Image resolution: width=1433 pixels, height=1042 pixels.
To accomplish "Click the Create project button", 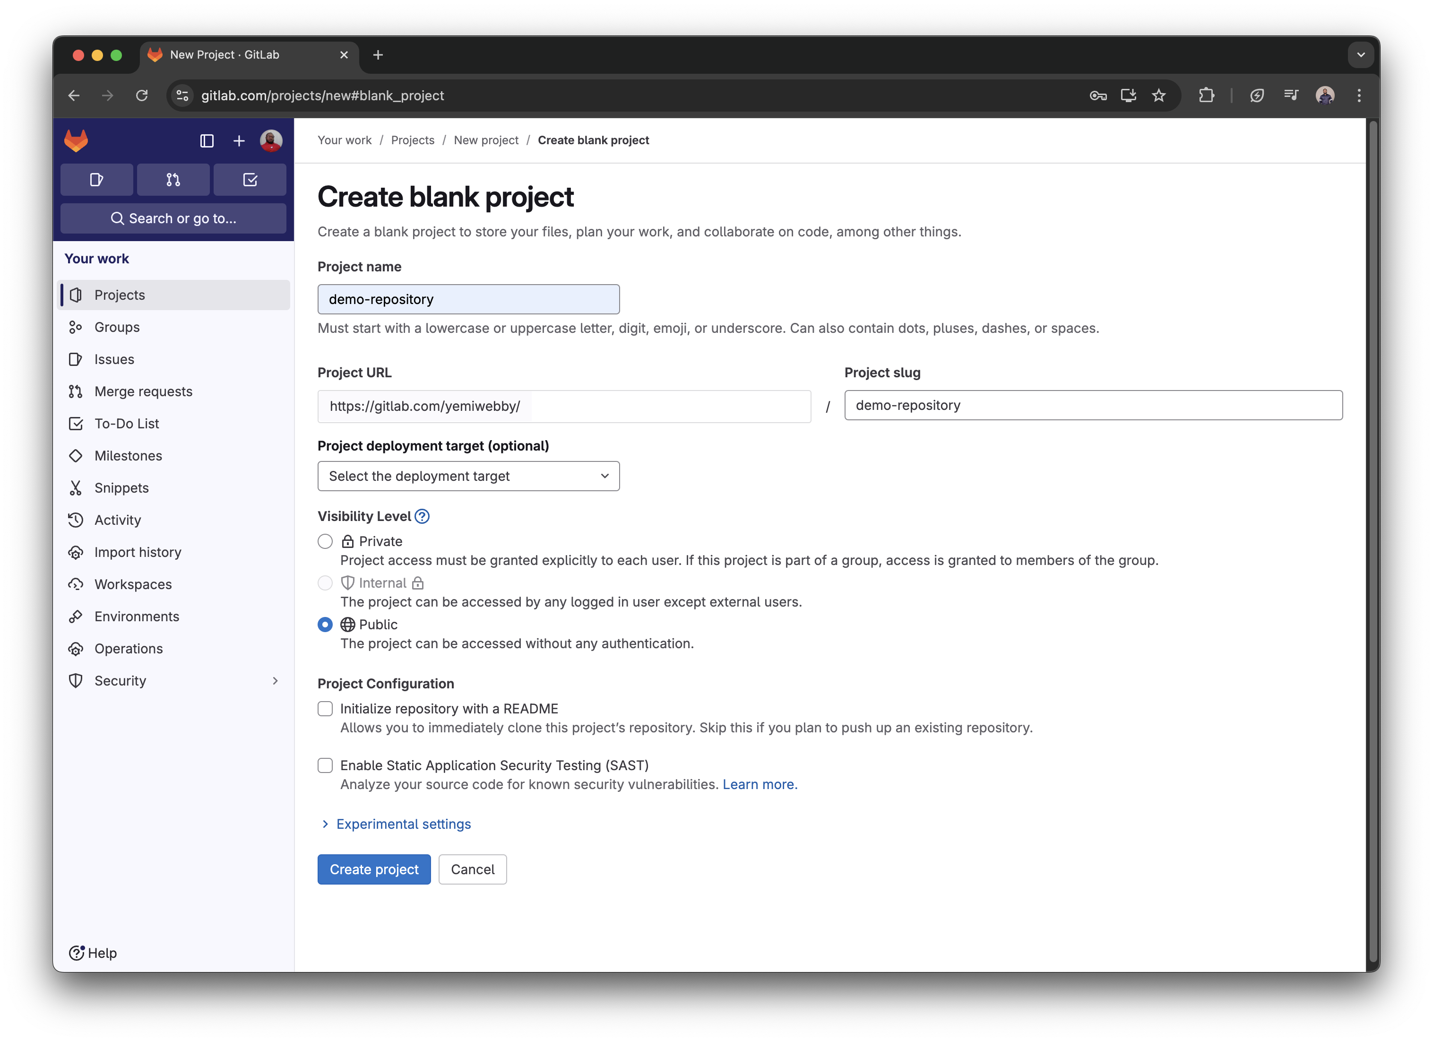I will point(373,869).
